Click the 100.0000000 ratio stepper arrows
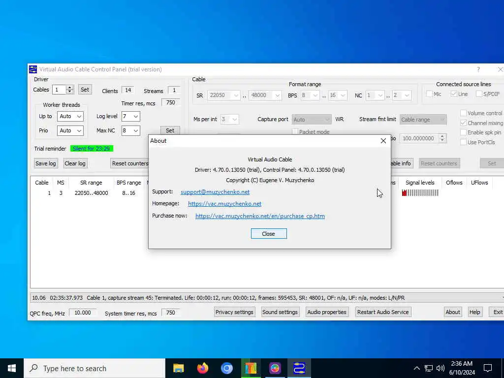 click(442, 138)
